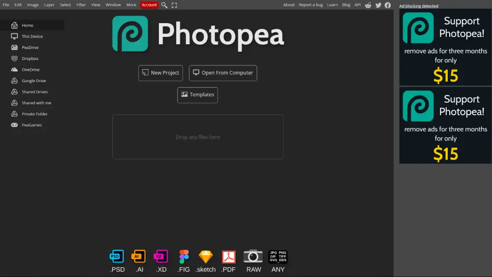Open the Filter menu
The width and height of the screenshot is (492, 277).
click(81, 5)
